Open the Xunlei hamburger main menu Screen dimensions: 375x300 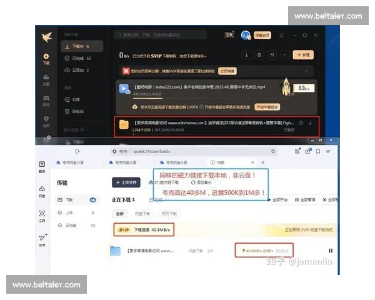[282, 35]
